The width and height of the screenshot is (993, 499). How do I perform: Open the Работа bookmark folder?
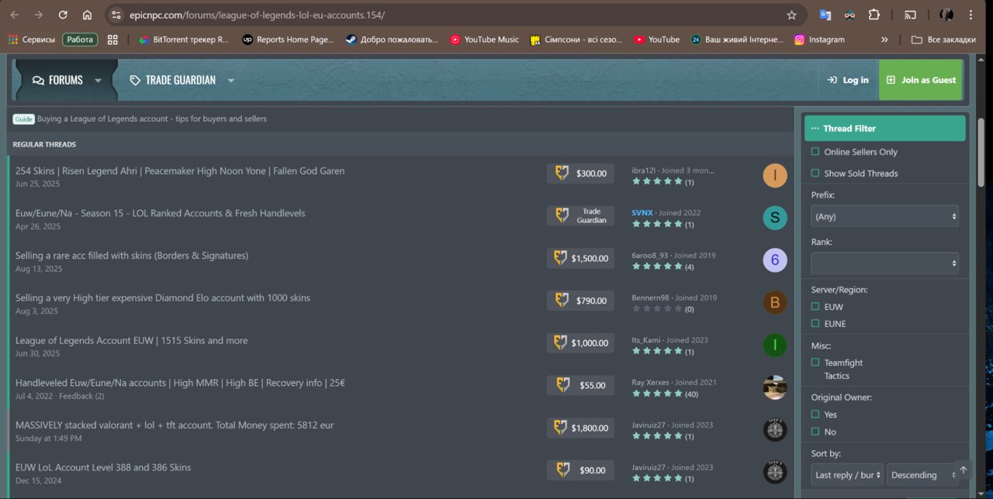80,40
